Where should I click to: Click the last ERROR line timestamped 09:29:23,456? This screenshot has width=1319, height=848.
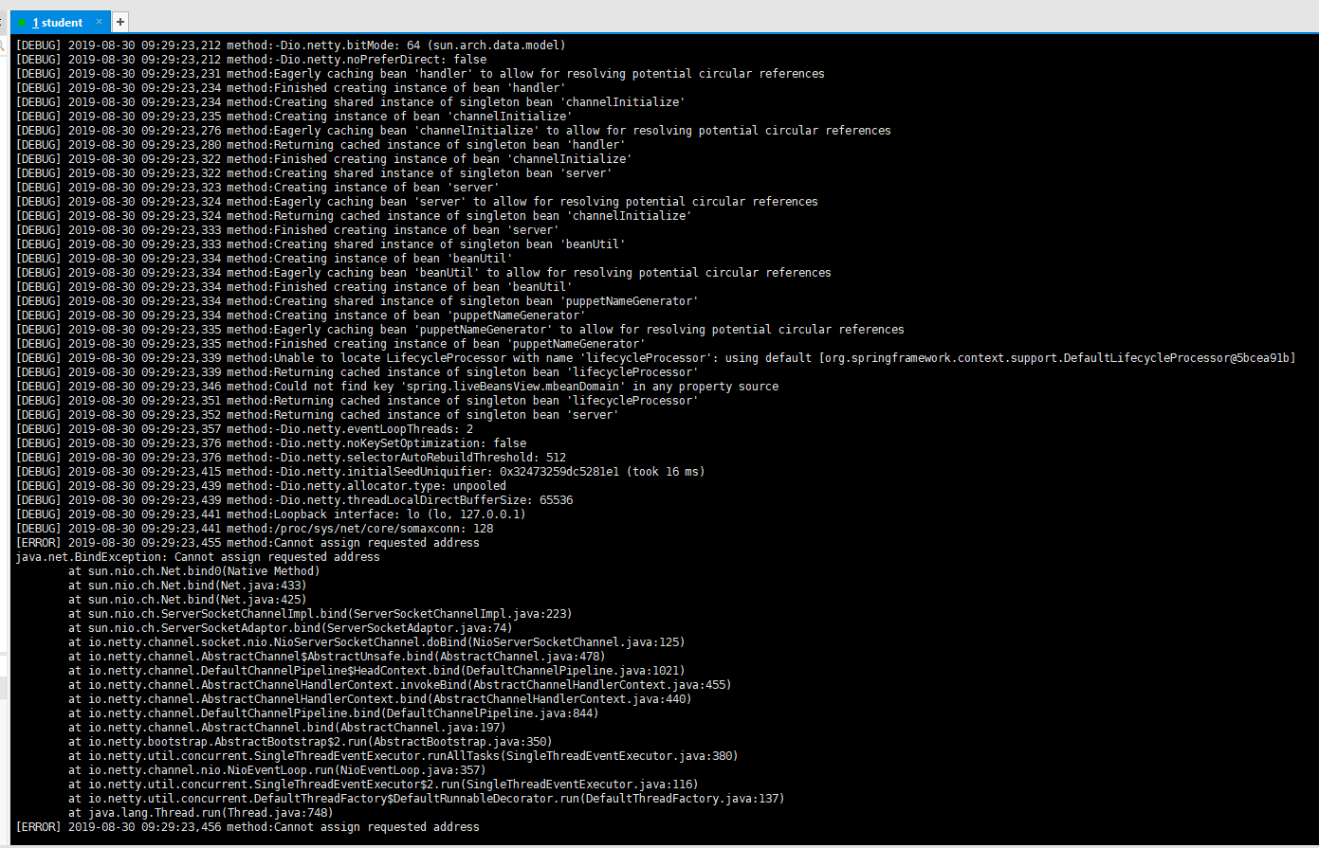pos(247,827)
